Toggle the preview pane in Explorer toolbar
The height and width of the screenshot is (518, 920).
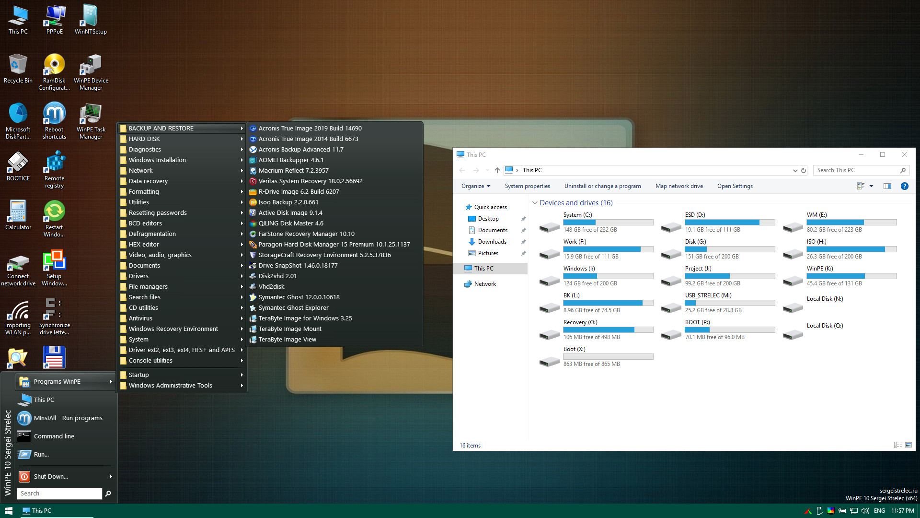[887, 186]
